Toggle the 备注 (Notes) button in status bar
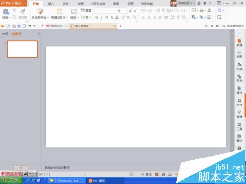Viewport: 246px width, 184px height. (x=146, y=174)
